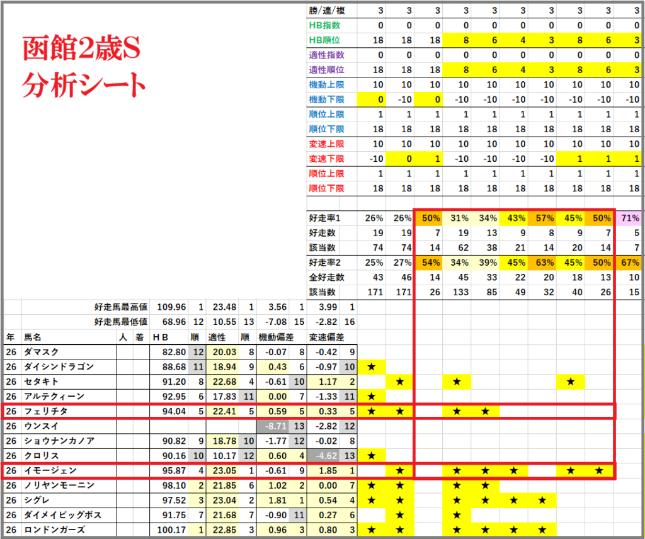Image resolution: width=645 pixels, height=539 pixels.
Task: Select the 好走率2 label cell
Action: [x=324, y=263]
